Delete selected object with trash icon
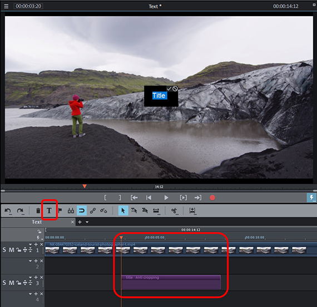Viewport: 317px width, 307px height. pyautogui.click(x=38, y=211)
